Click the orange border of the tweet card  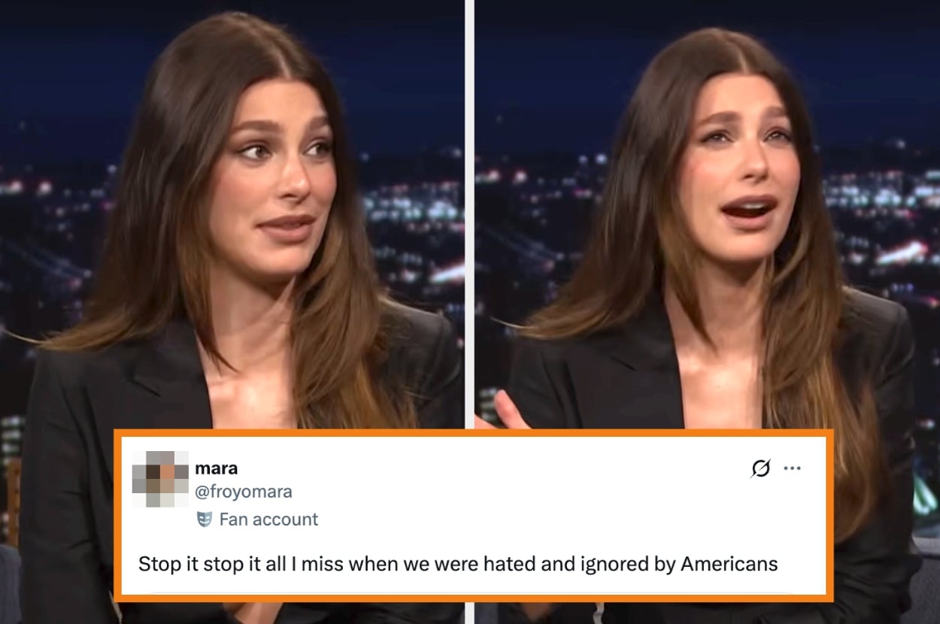[474, 434]
